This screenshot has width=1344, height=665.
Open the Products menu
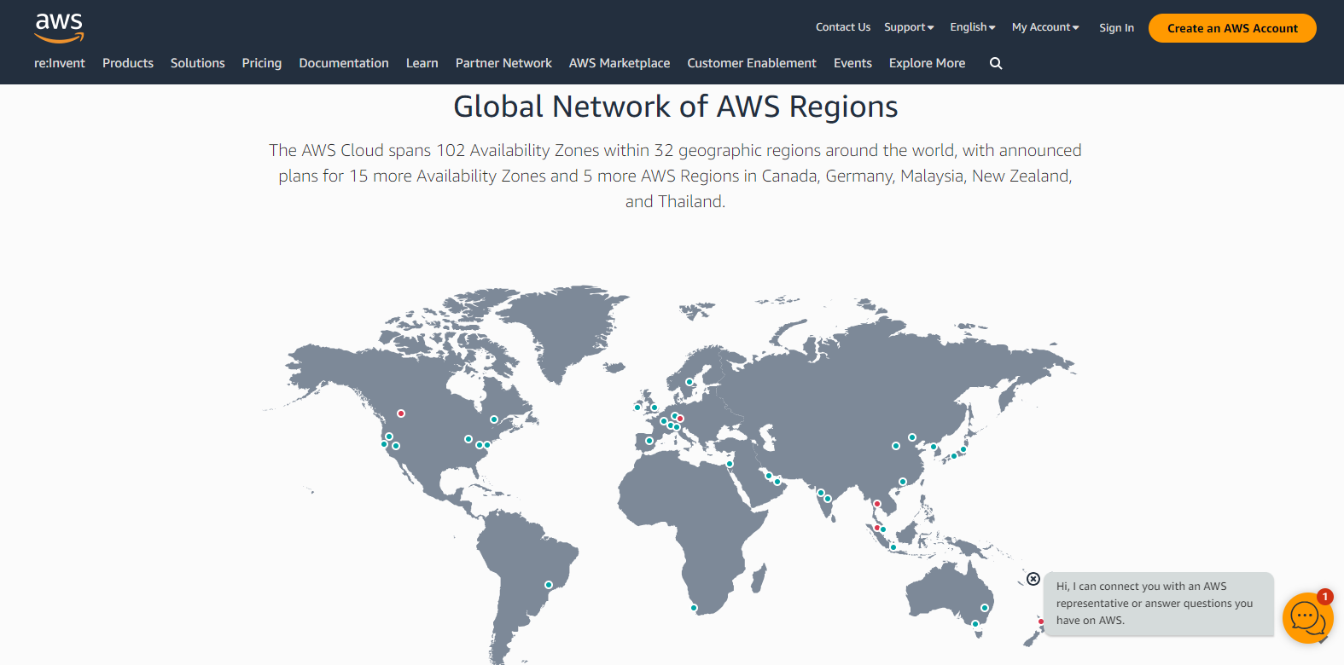point(128,63)
